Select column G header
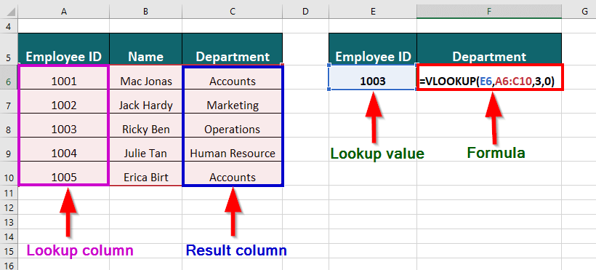The height and width of the screenshot is (270, 596). pyautogui.click(x=579, y=12)
